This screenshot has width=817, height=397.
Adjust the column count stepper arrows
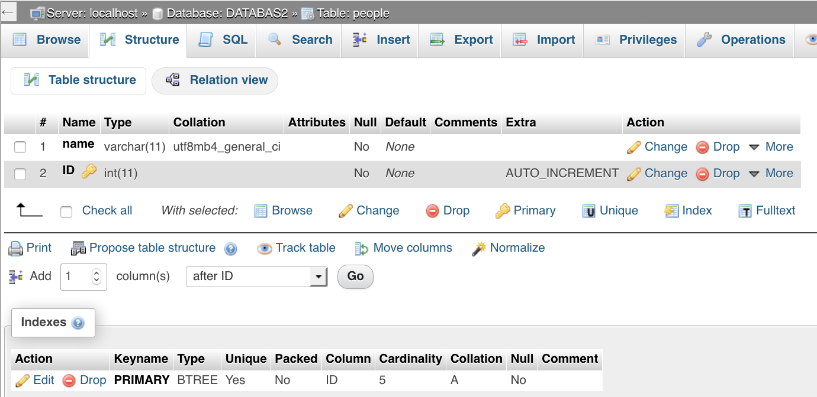pyautogui.click(x=97, y=276)
